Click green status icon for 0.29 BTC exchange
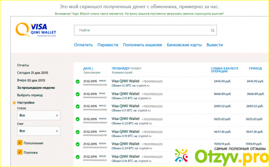 point(77,145)
